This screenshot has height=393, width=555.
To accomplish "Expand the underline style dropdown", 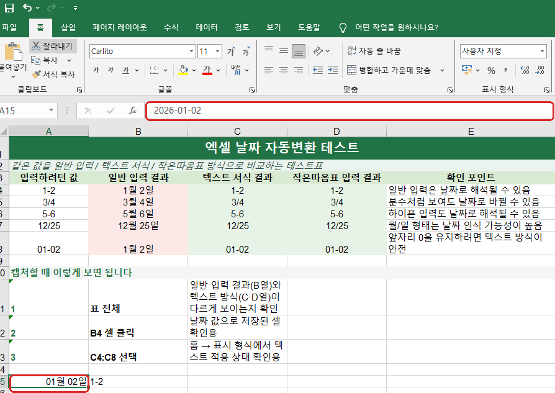I will click(137, 70).
